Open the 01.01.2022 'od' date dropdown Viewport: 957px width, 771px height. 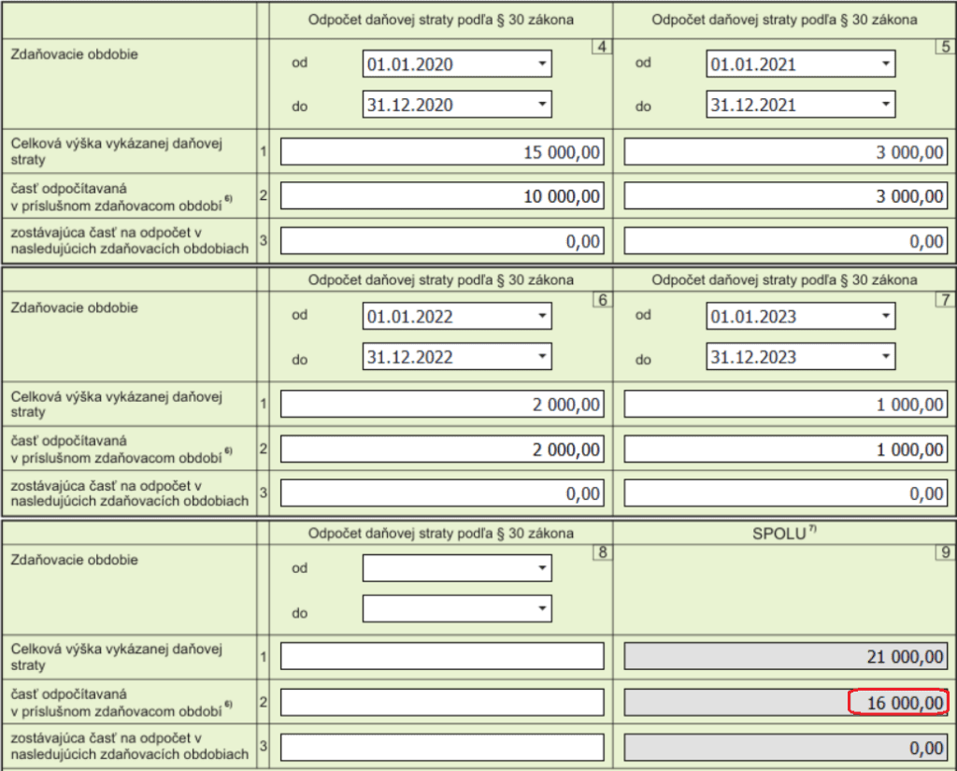(x=541, y=317)
